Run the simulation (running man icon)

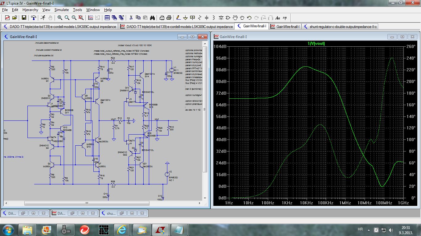(x=43, y=18)
